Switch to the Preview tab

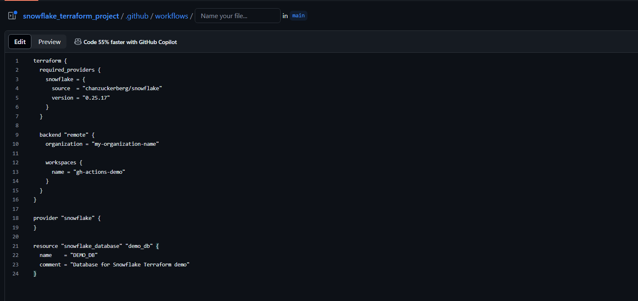(49, 42)
